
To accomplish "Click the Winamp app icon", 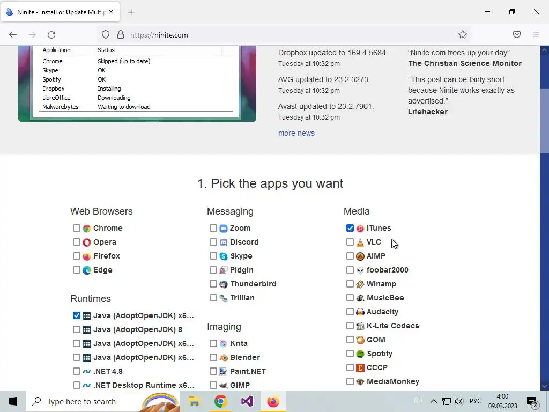I will pyautogui.click(x=360, y=284).
